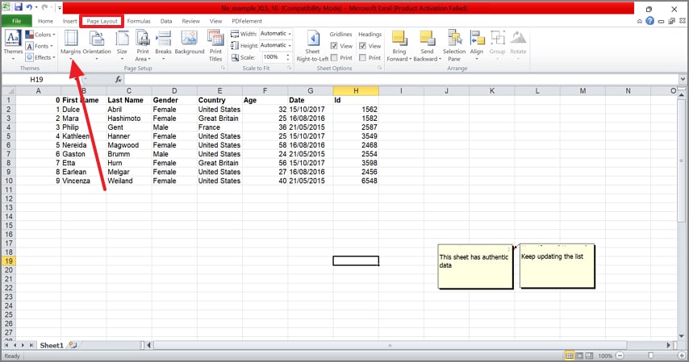Open the Sheet Options dialog launcher
The width and height of the screenshot is (689, 362).
379,68
